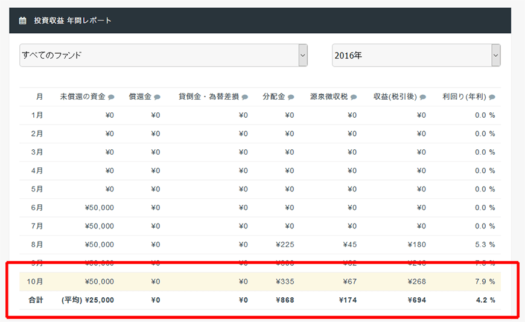Click ¥50,000 in the 7月 row

pos(100,226)
